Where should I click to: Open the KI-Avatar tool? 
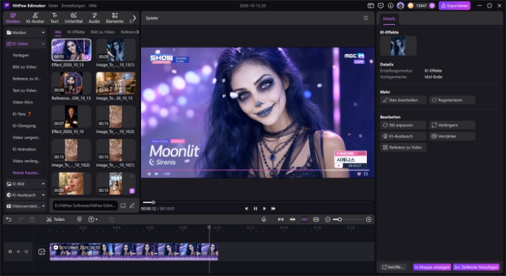[35, 18]
